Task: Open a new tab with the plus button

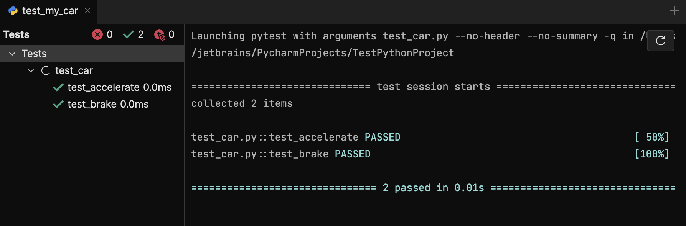Action: (x=674, y=10)
